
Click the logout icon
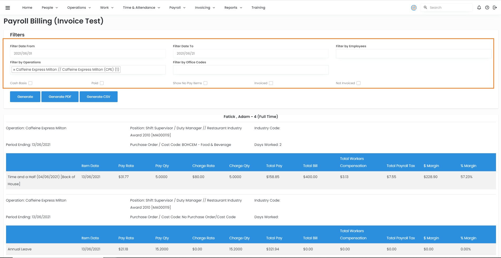click(x=495, y=8)
